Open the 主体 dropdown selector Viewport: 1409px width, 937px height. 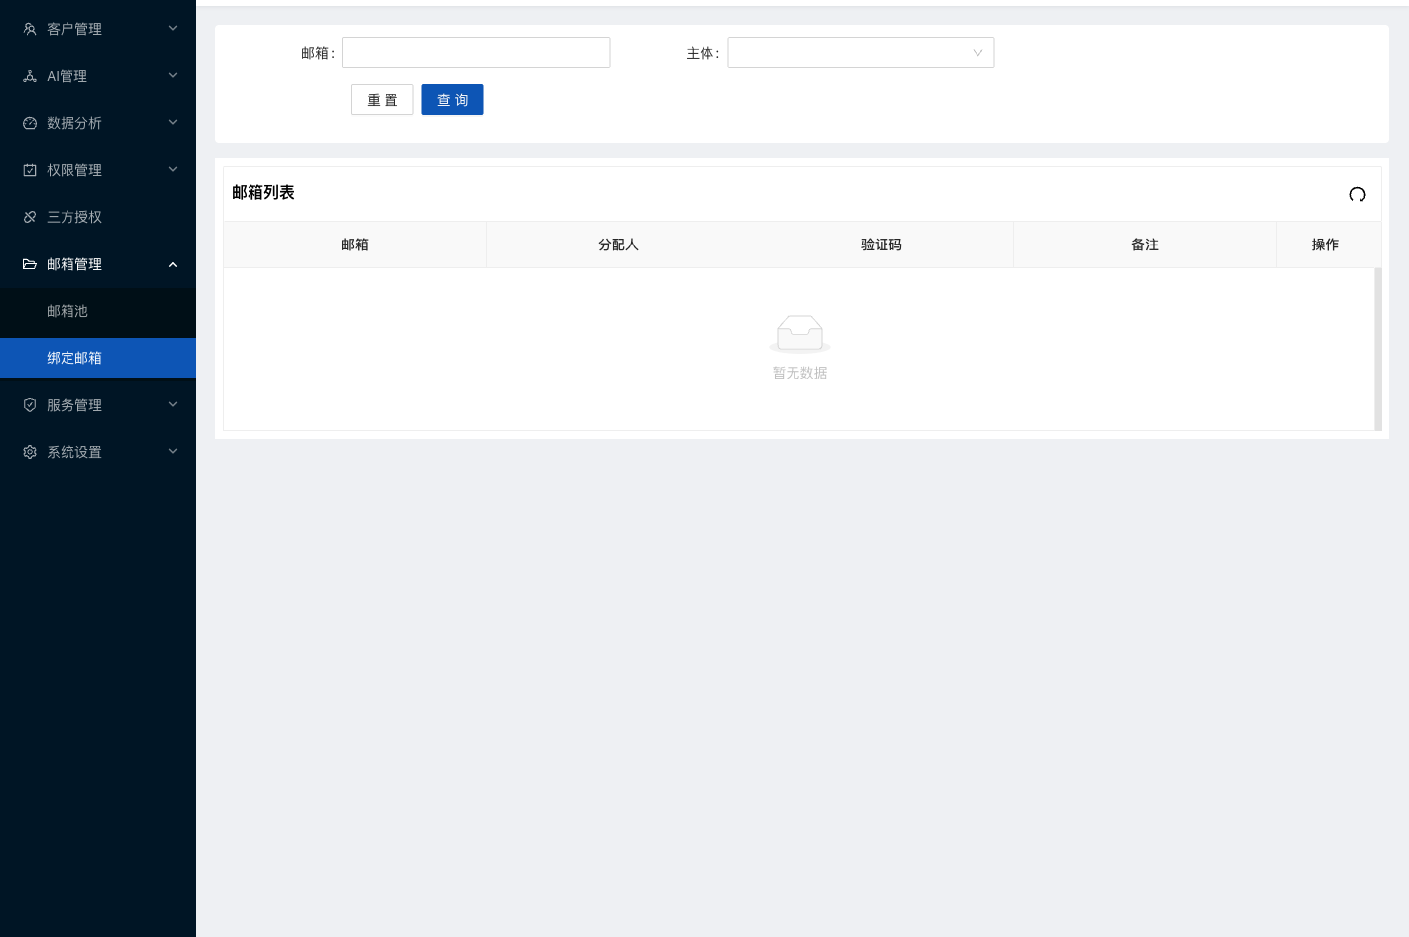[x=861, y=53]
